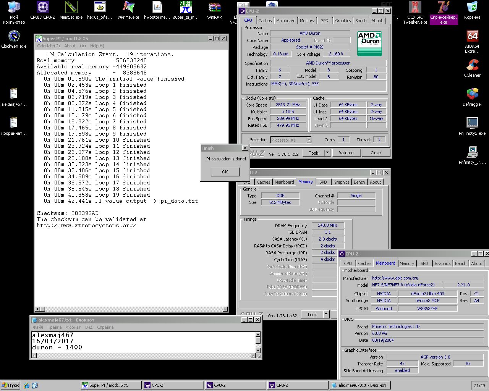This screenshot has width=489, height=391.
Task: Open the hwbotprime desktop icon
Action: 157,10
